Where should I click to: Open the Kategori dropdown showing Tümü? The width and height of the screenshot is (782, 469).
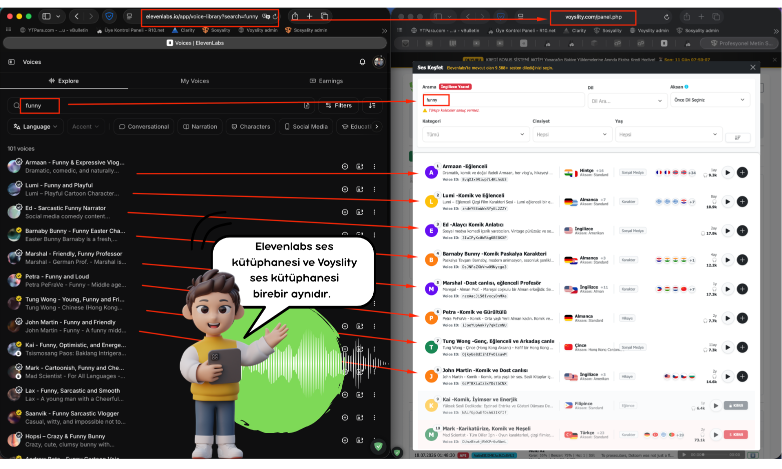pyautogui.click(x=475, y=134)
